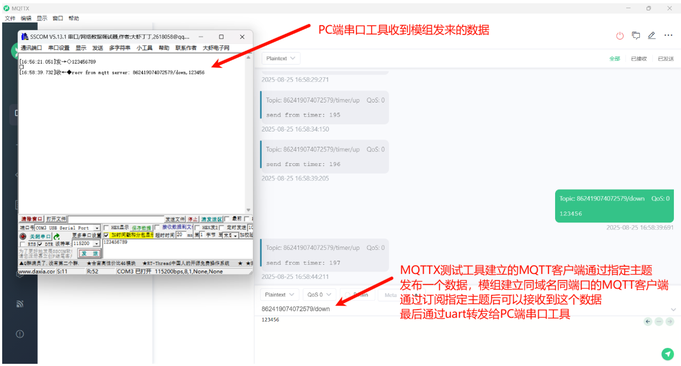Open 帮助 menu in MQTTX menu bar
Image resolution: width=681 pixels, height=366 pixels.
click(x=74, y=18)
